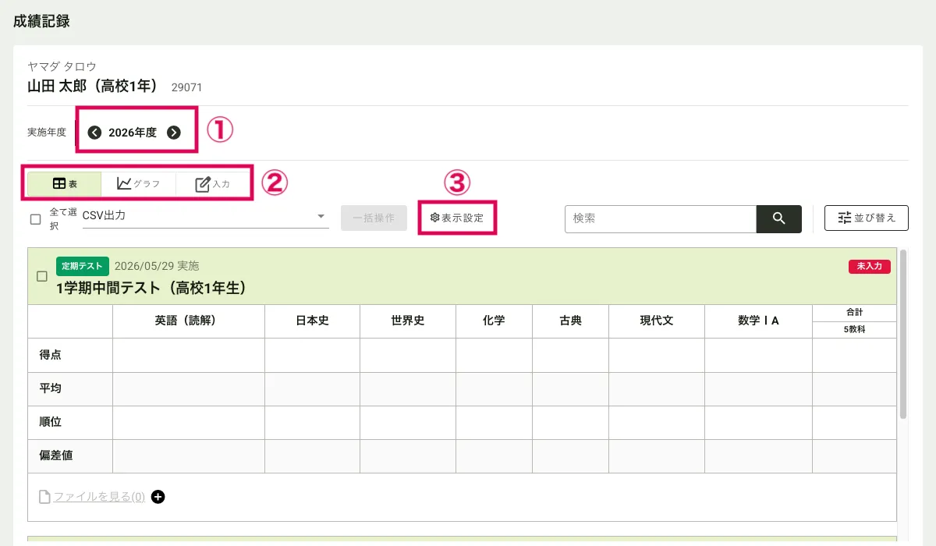Open the CSV出力 dropdown
Viewport: 936px width, 546px height.
[199, 216]
